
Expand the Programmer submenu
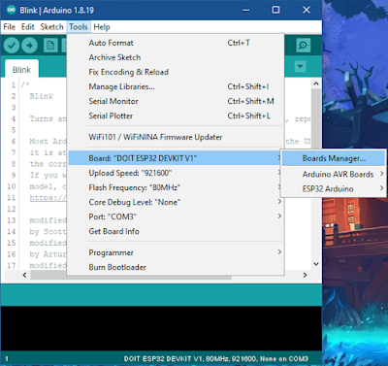[176, 252]
